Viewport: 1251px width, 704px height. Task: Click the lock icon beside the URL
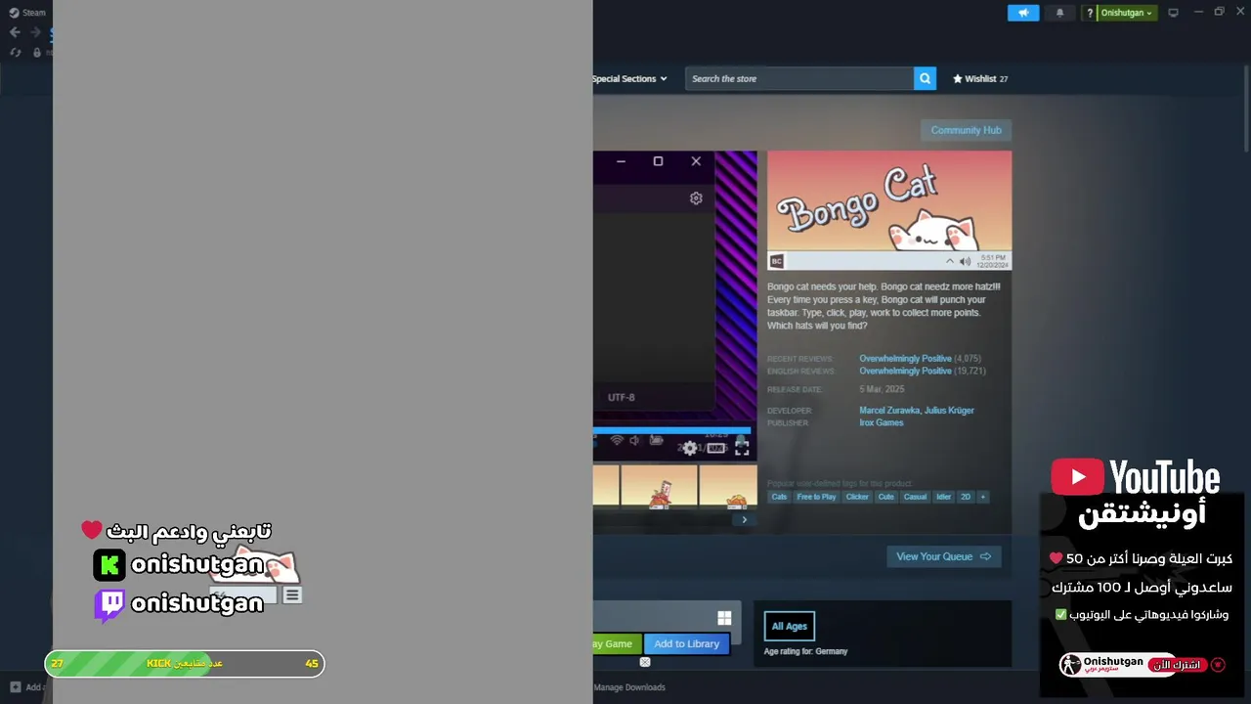(37, 53)
